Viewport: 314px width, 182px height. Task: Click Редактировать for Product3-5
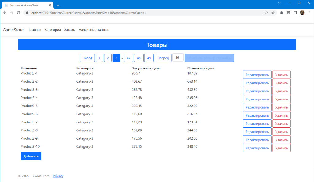(257, 107)
